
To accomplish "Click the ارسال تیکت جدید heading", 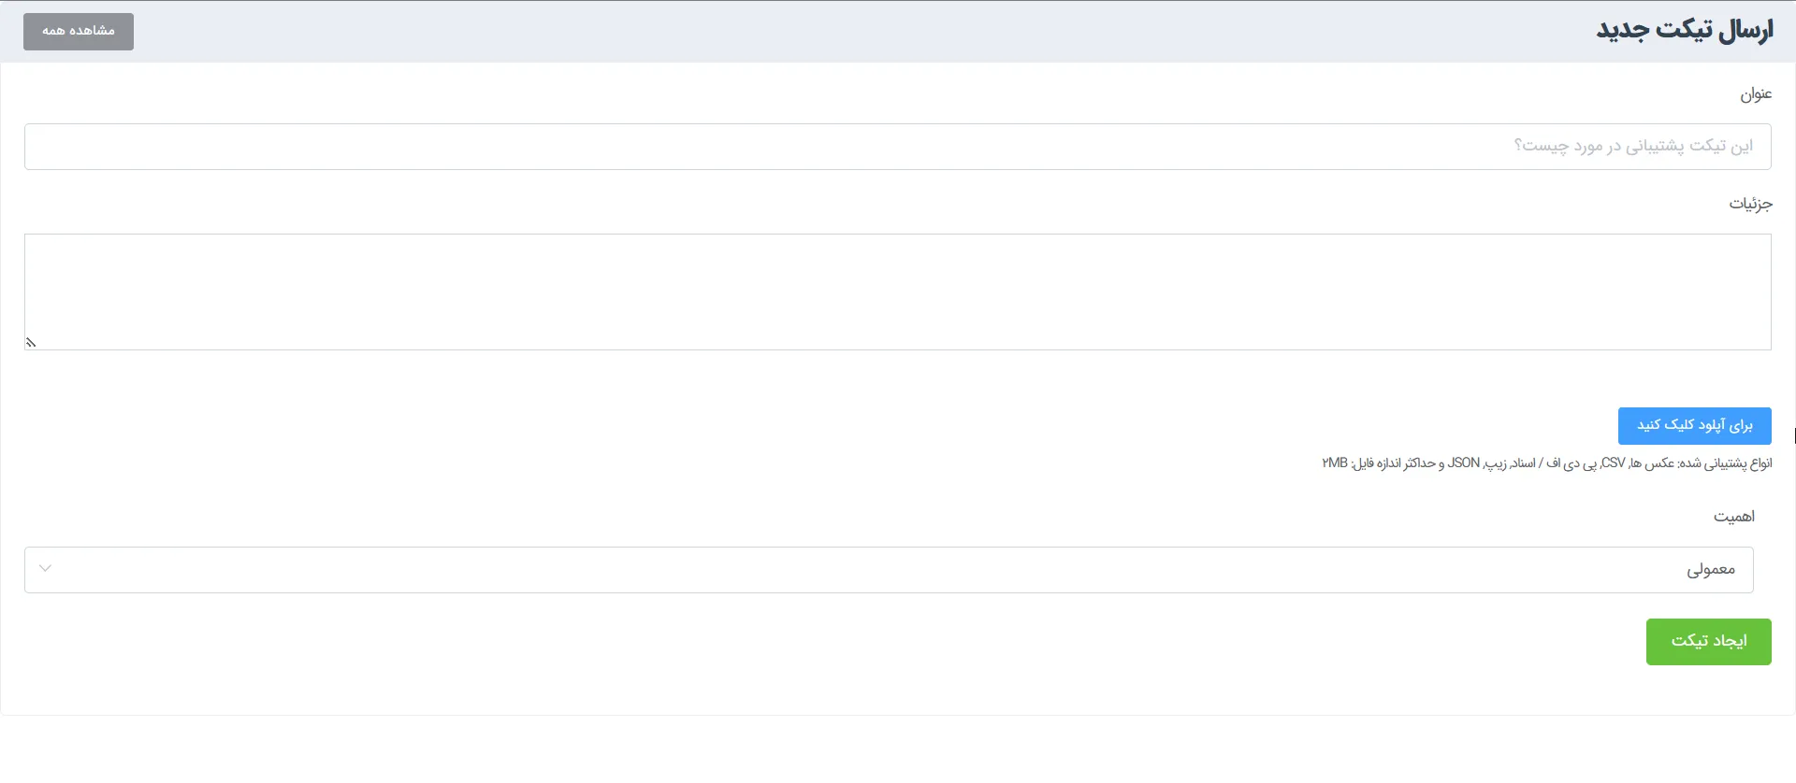I will tap(1685, 31).
